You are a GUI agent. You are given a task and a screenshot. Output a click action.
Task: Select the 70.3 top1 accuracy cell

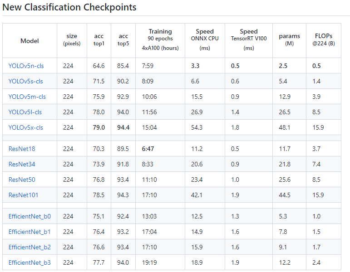pos(99,149)
